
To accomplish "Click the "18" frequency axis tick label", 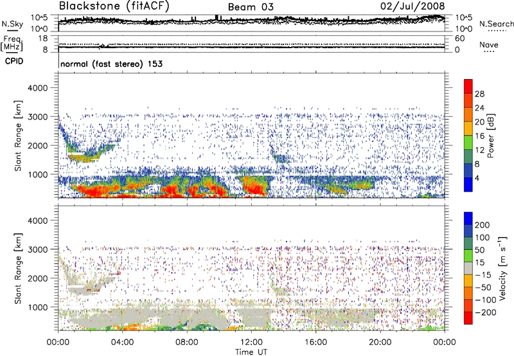I will click(43, 39).
